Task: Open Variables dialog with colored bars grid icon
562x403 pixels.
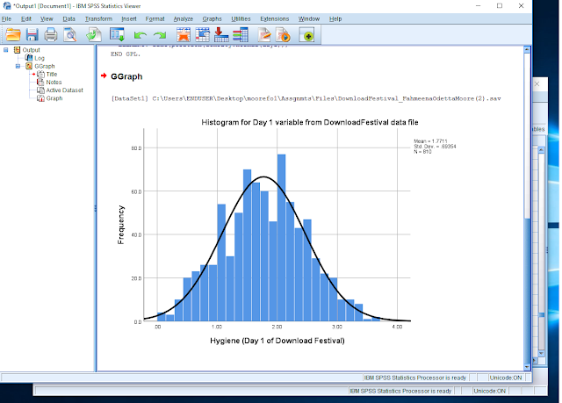Action: pos(240,35)
